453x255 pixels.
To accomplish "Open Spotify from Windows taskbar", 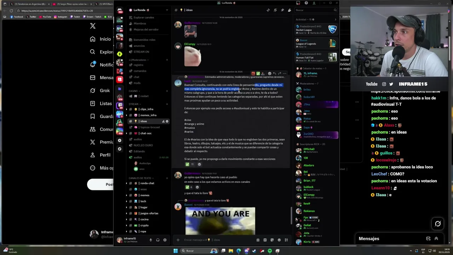I will click(x=270, y=251).
